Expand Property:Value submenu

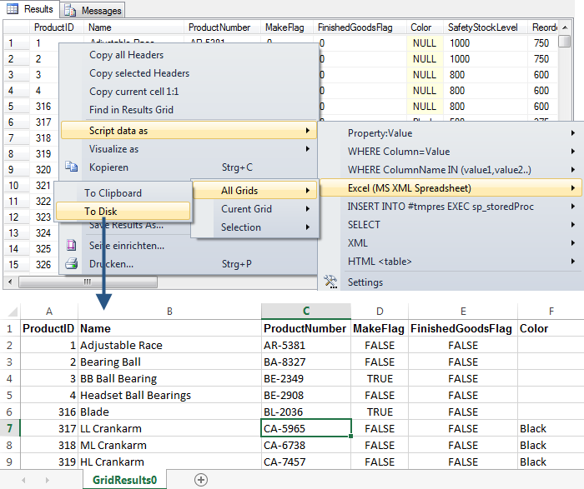(451, 133)
